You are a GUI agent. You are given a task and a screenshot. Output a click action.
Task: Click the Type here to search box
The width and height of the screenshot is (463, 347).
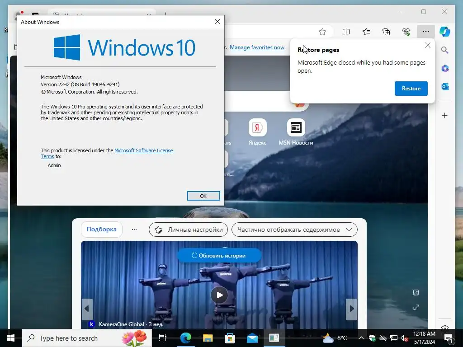pyautogui.click(x=87, y=338)
